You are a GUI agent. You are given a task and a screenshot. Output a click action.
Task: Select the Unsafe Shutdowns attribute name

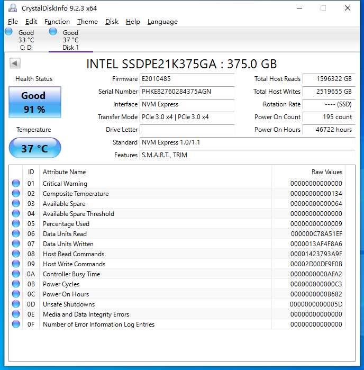point(69,304)
